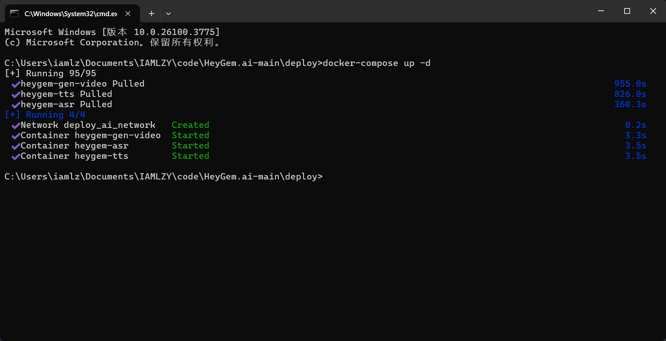This screenshot has width=666, height=341.
Task: Click the cmd.exe tab icon
Action: click(14, 13)
